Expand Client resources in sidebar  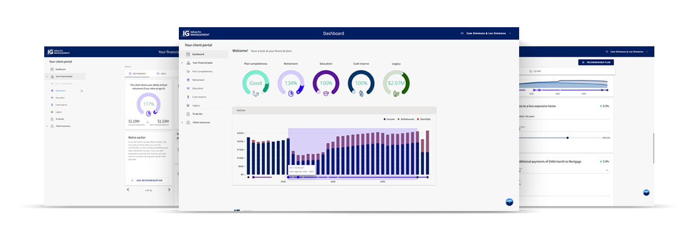tap(182, 122)
